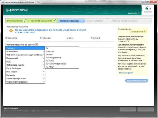Click the device combo box text field
This screenshot has width=158, height=118.
pos(20,45)
